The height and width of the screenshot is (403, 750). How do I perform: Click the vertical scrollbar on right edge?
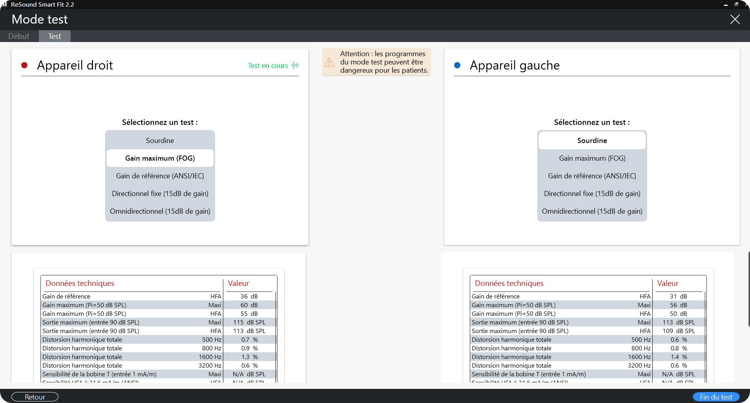749,289
